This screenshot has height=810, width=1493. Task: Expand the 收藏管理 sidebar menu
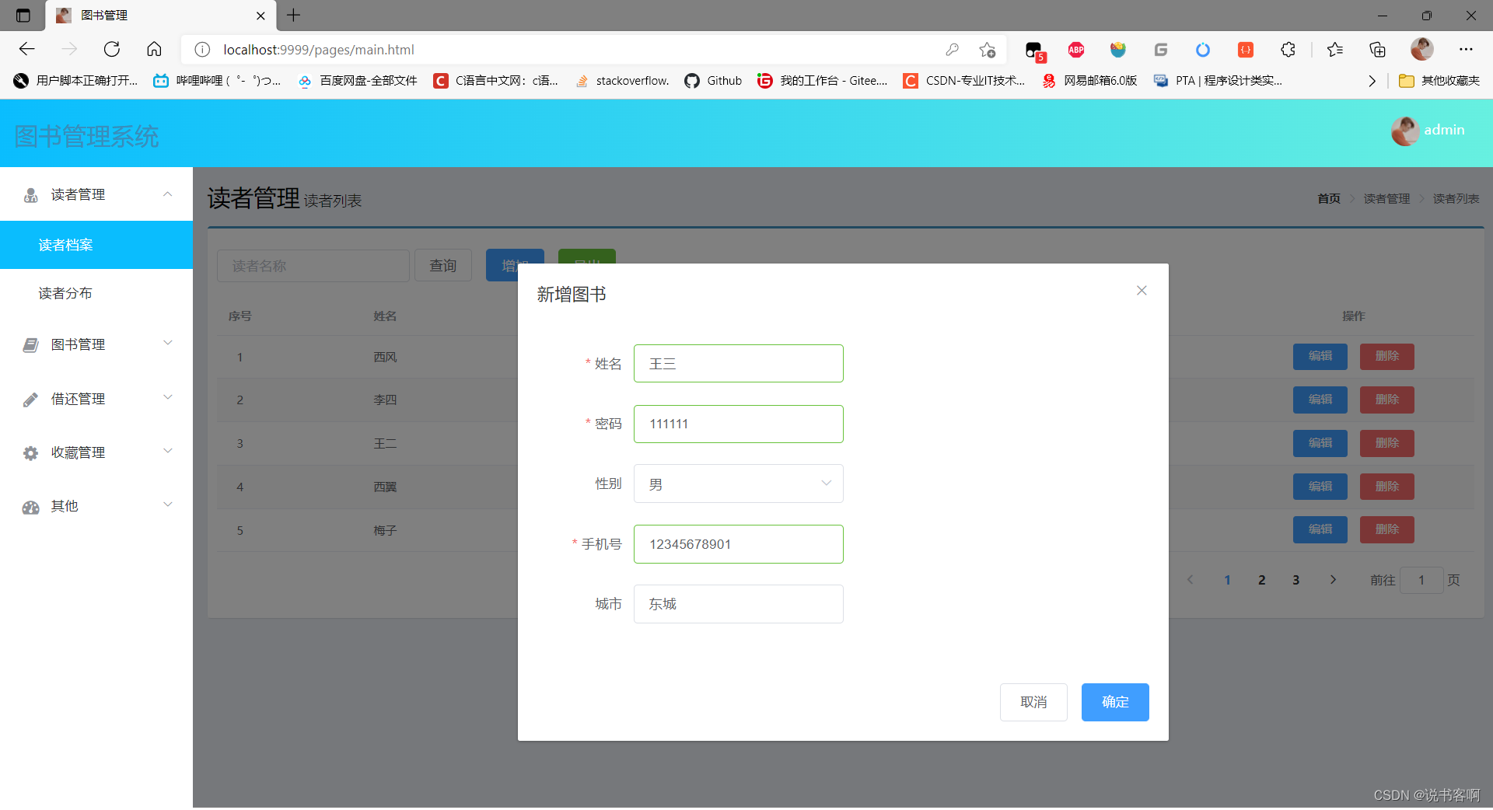pos(96,452)
